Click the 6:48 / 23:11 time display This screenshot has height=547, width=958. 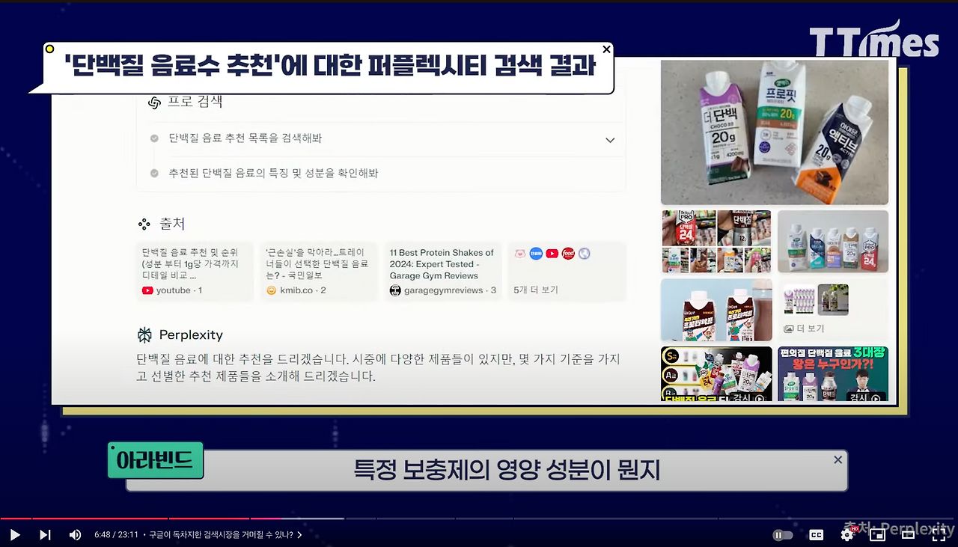116,535
